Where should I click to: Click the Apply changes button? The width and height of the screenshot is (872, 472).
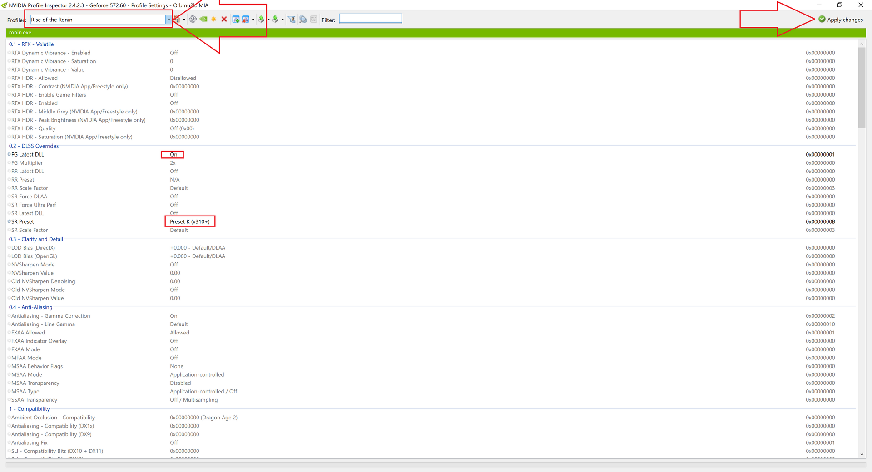841,20
